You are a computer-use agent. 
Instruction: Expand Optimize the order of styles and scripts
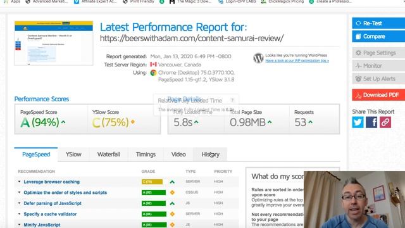pos(19,193)
